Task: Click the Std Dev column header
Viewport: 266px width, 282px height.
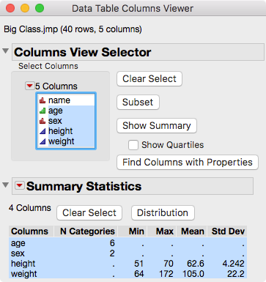Action: coord(227,231)
